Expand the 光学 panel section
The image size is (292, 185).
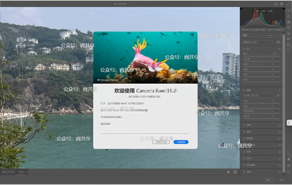(x=249, y=159)
